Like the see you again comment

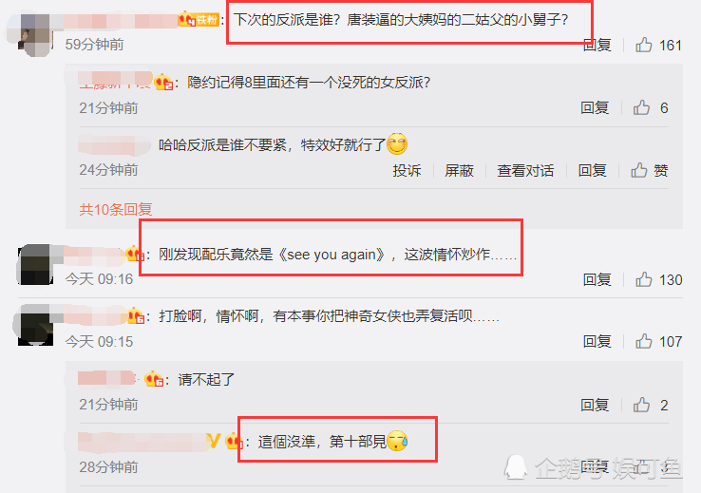pyautogui.click(x=643, y=279)
